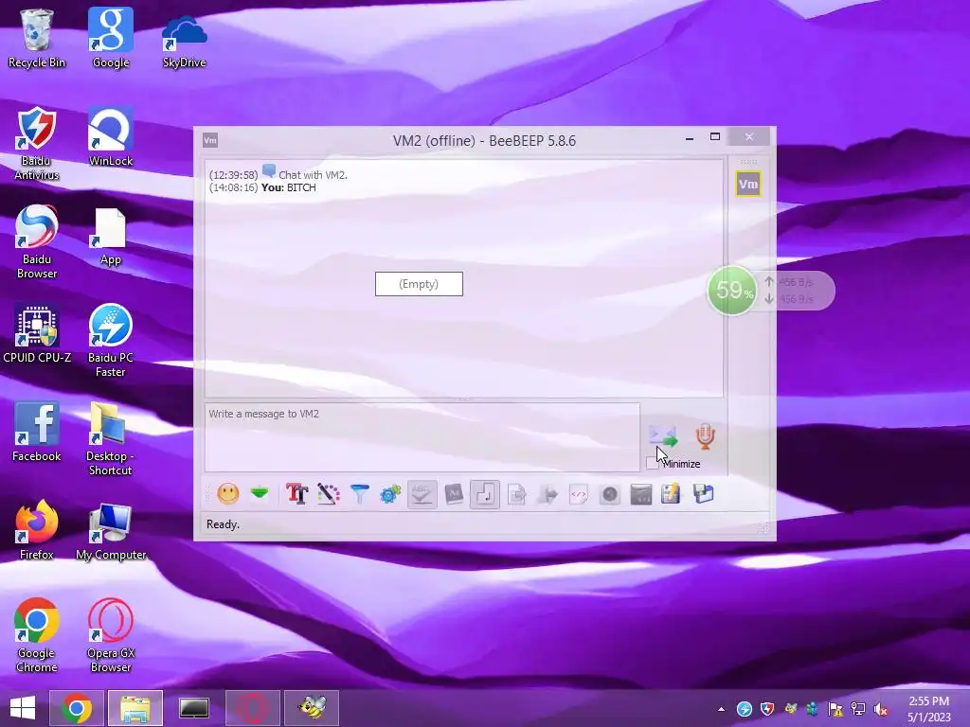The image size is (970, 727).
Task: Switch to Chrome in the taskbar
Action: pyautogui.click(x=77, y=708)
